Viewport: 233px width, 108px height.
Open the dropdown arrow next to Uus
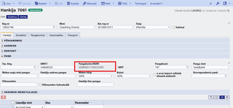(14, 3)
